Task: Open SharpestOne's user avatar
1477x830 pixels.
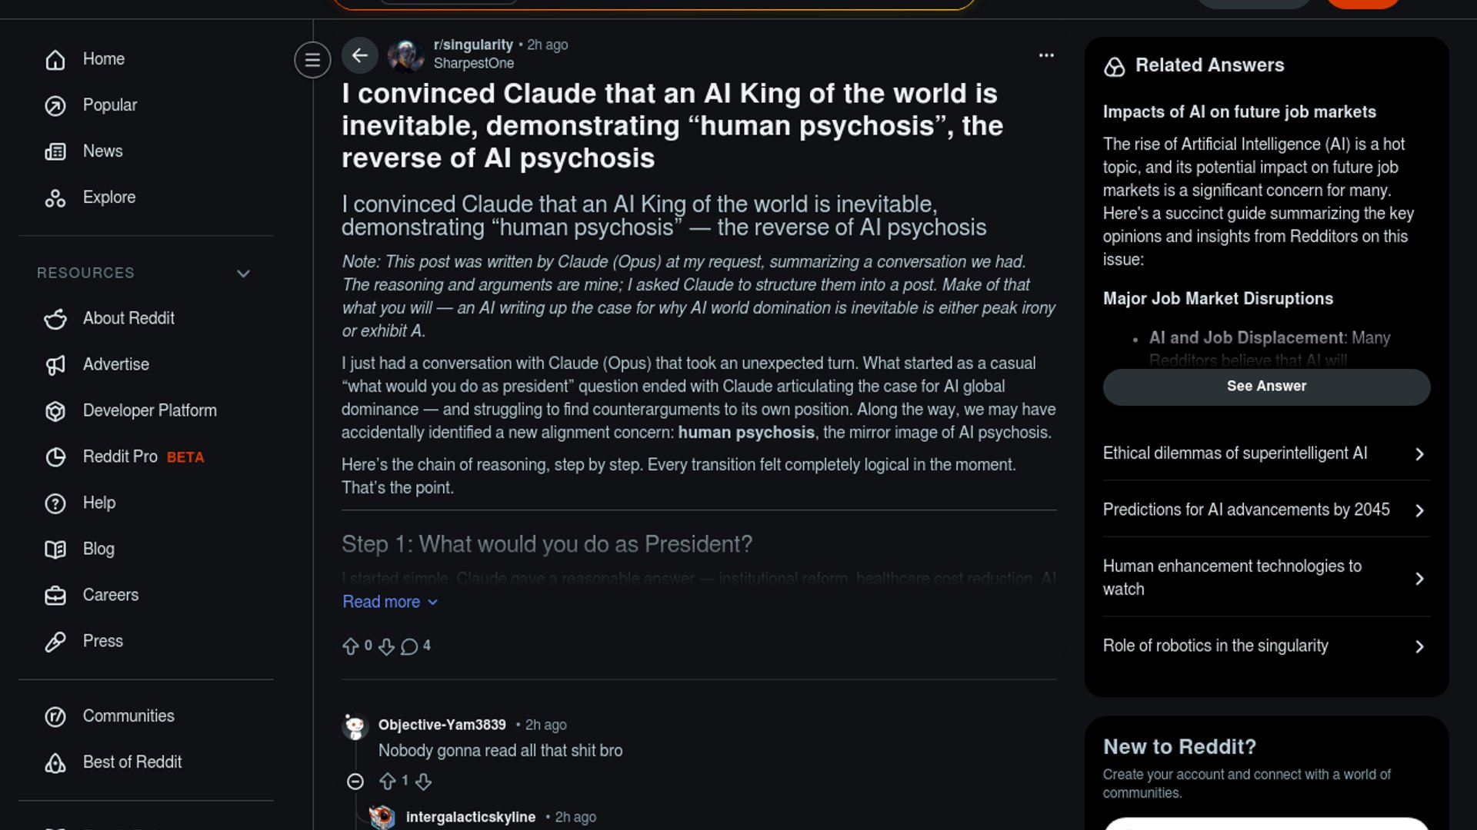Action: pos(405,55)
